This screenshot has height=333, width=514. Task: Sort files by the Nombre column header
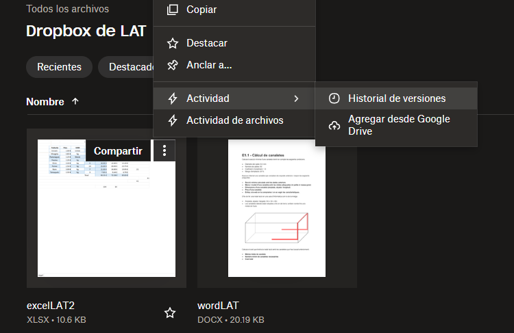click(x=45, y=101)
